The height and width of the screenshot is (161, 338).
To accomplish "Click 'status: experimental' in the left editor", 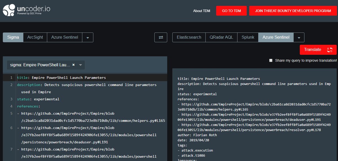I will pyautogui.click(x=38, y=99).
